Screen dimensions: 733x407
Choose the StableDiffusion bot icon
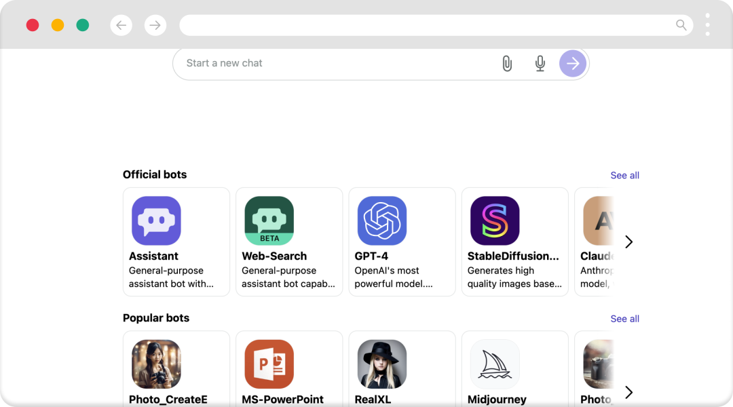point(495,220)
